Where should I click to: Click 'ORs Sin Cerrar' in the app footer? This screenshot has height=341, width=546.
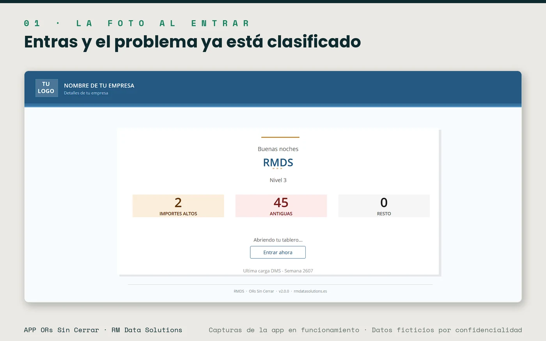tap(261, 291)
